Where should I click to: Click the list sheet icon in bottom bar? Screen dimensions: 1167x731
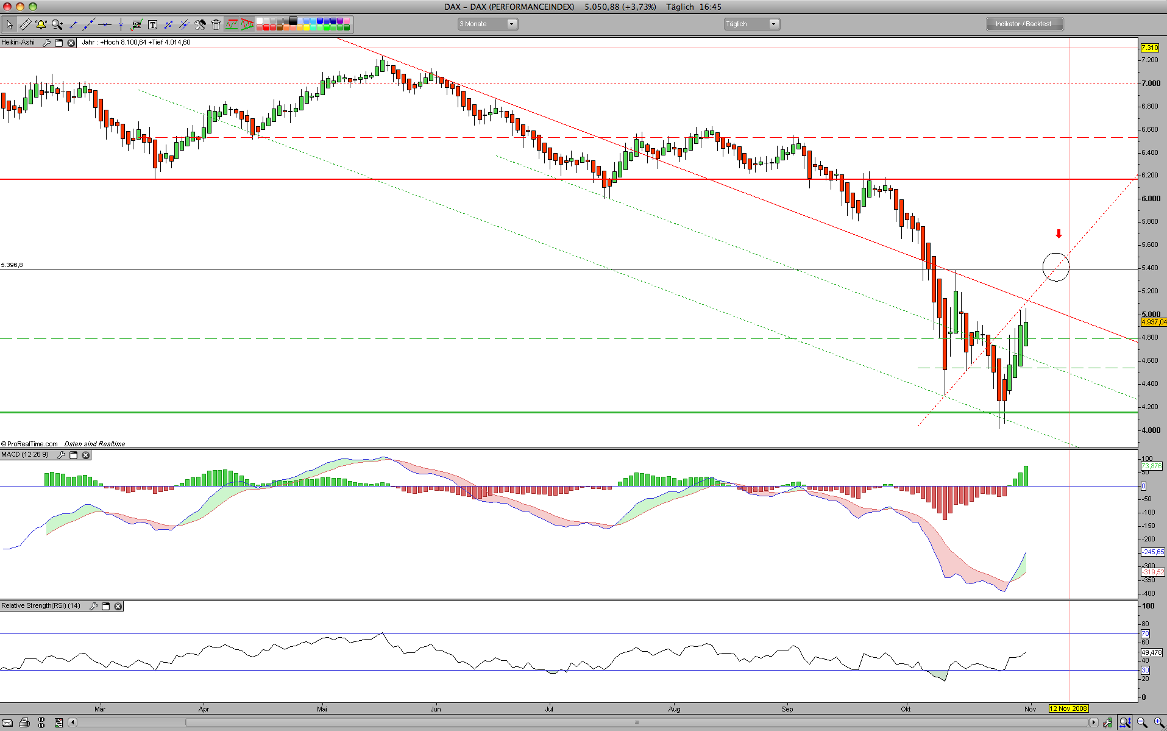point(59,723)
